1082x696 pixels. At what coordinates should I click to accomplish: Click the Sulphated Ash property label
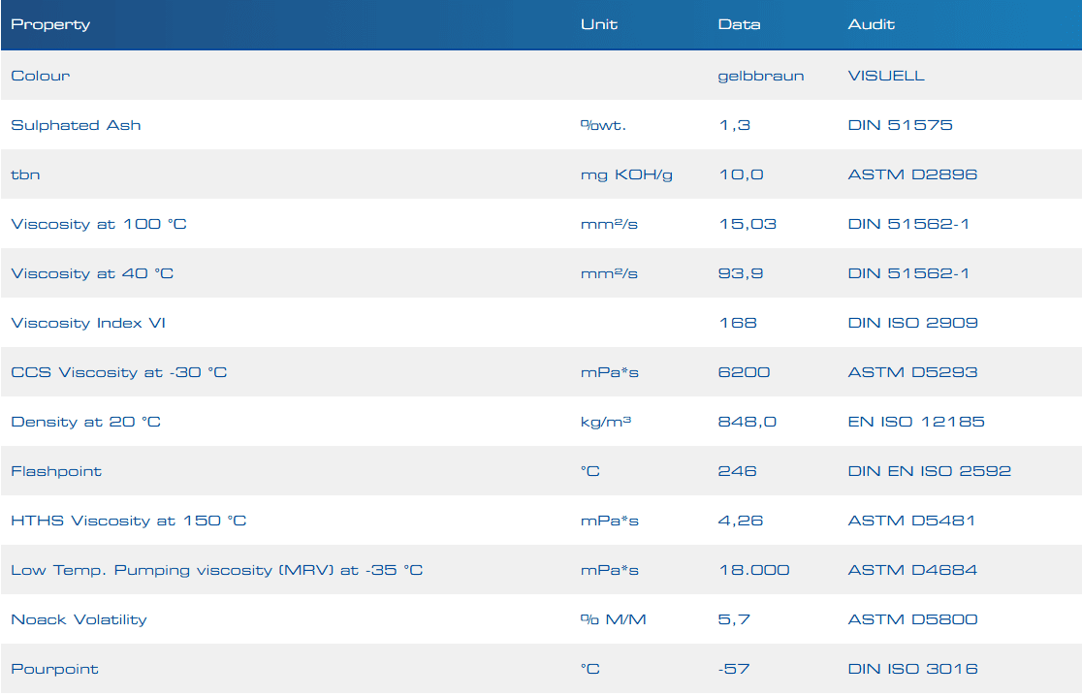(x=76, y=125)
